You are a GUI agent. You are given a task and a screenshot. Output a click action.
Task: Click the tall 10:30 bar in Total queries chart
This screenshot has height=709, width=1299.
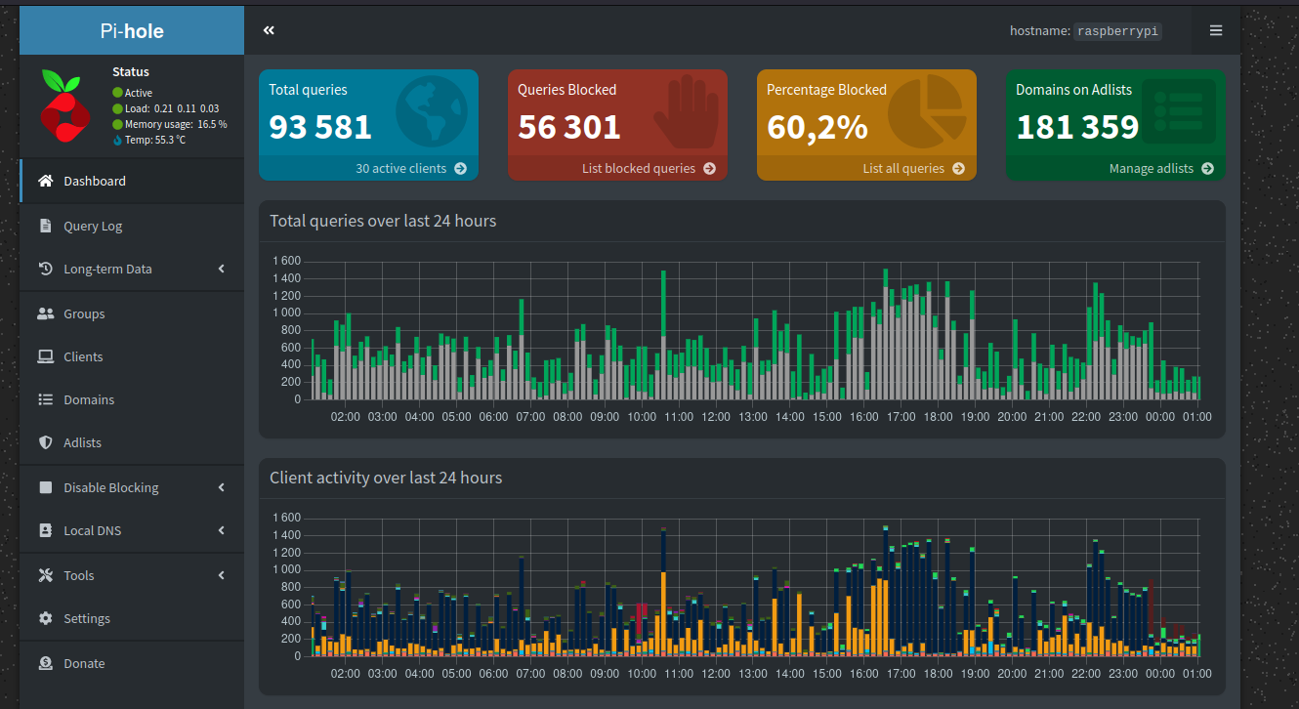coord(663,335)
